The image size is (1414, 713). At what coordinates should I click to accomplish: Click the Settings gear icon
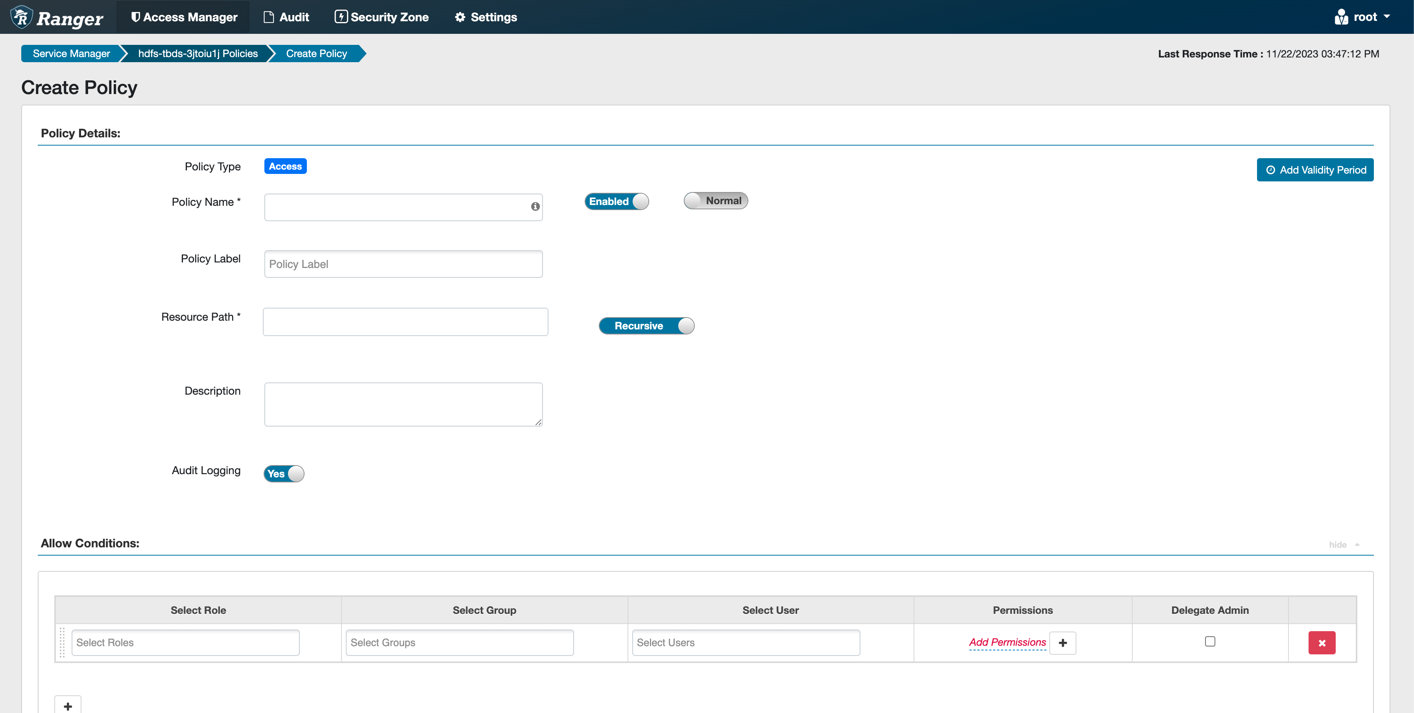(460, 17)
